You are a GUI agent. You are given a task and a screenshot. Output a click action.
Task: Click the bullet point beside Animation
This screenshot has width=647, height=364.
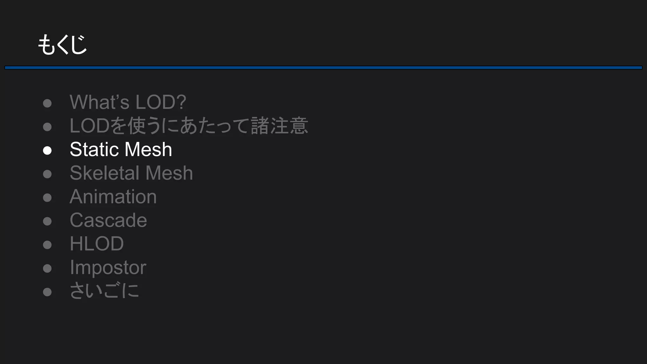click(x=47, y=198)
